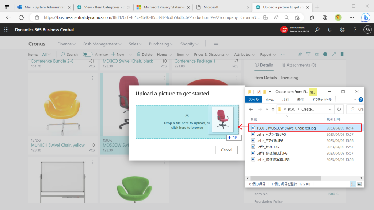The height and width of the screenshot is (210, 374).
Task: Open the MEXICO Swivel Chair, black item
Action: click(128, 61)
